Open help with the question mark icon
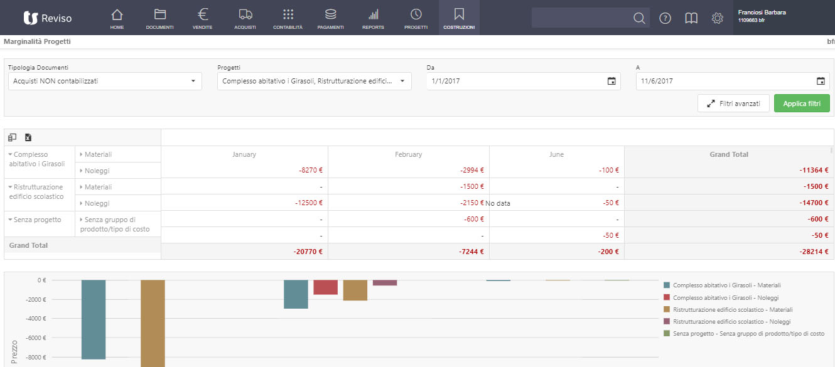The width and height of the screenshot is (835, 367). pos(665,18)
